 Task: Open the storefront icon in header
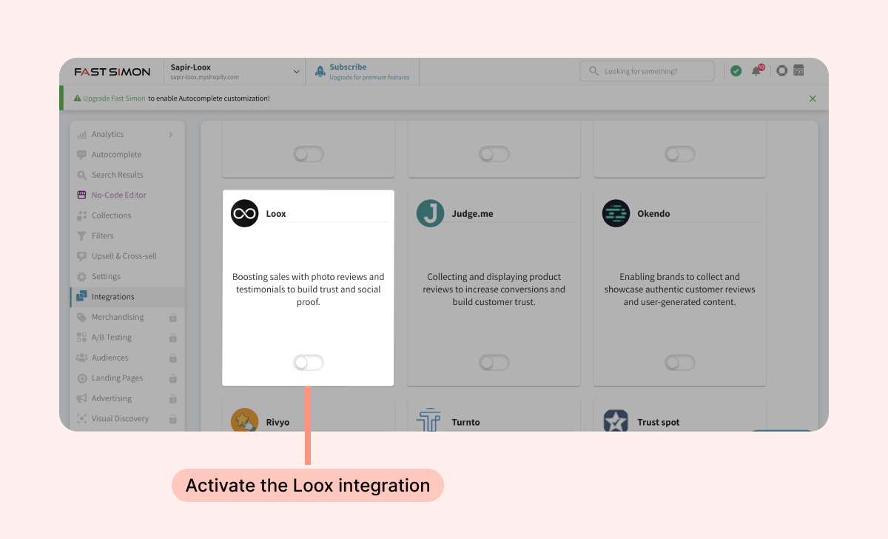pos(798,71)
